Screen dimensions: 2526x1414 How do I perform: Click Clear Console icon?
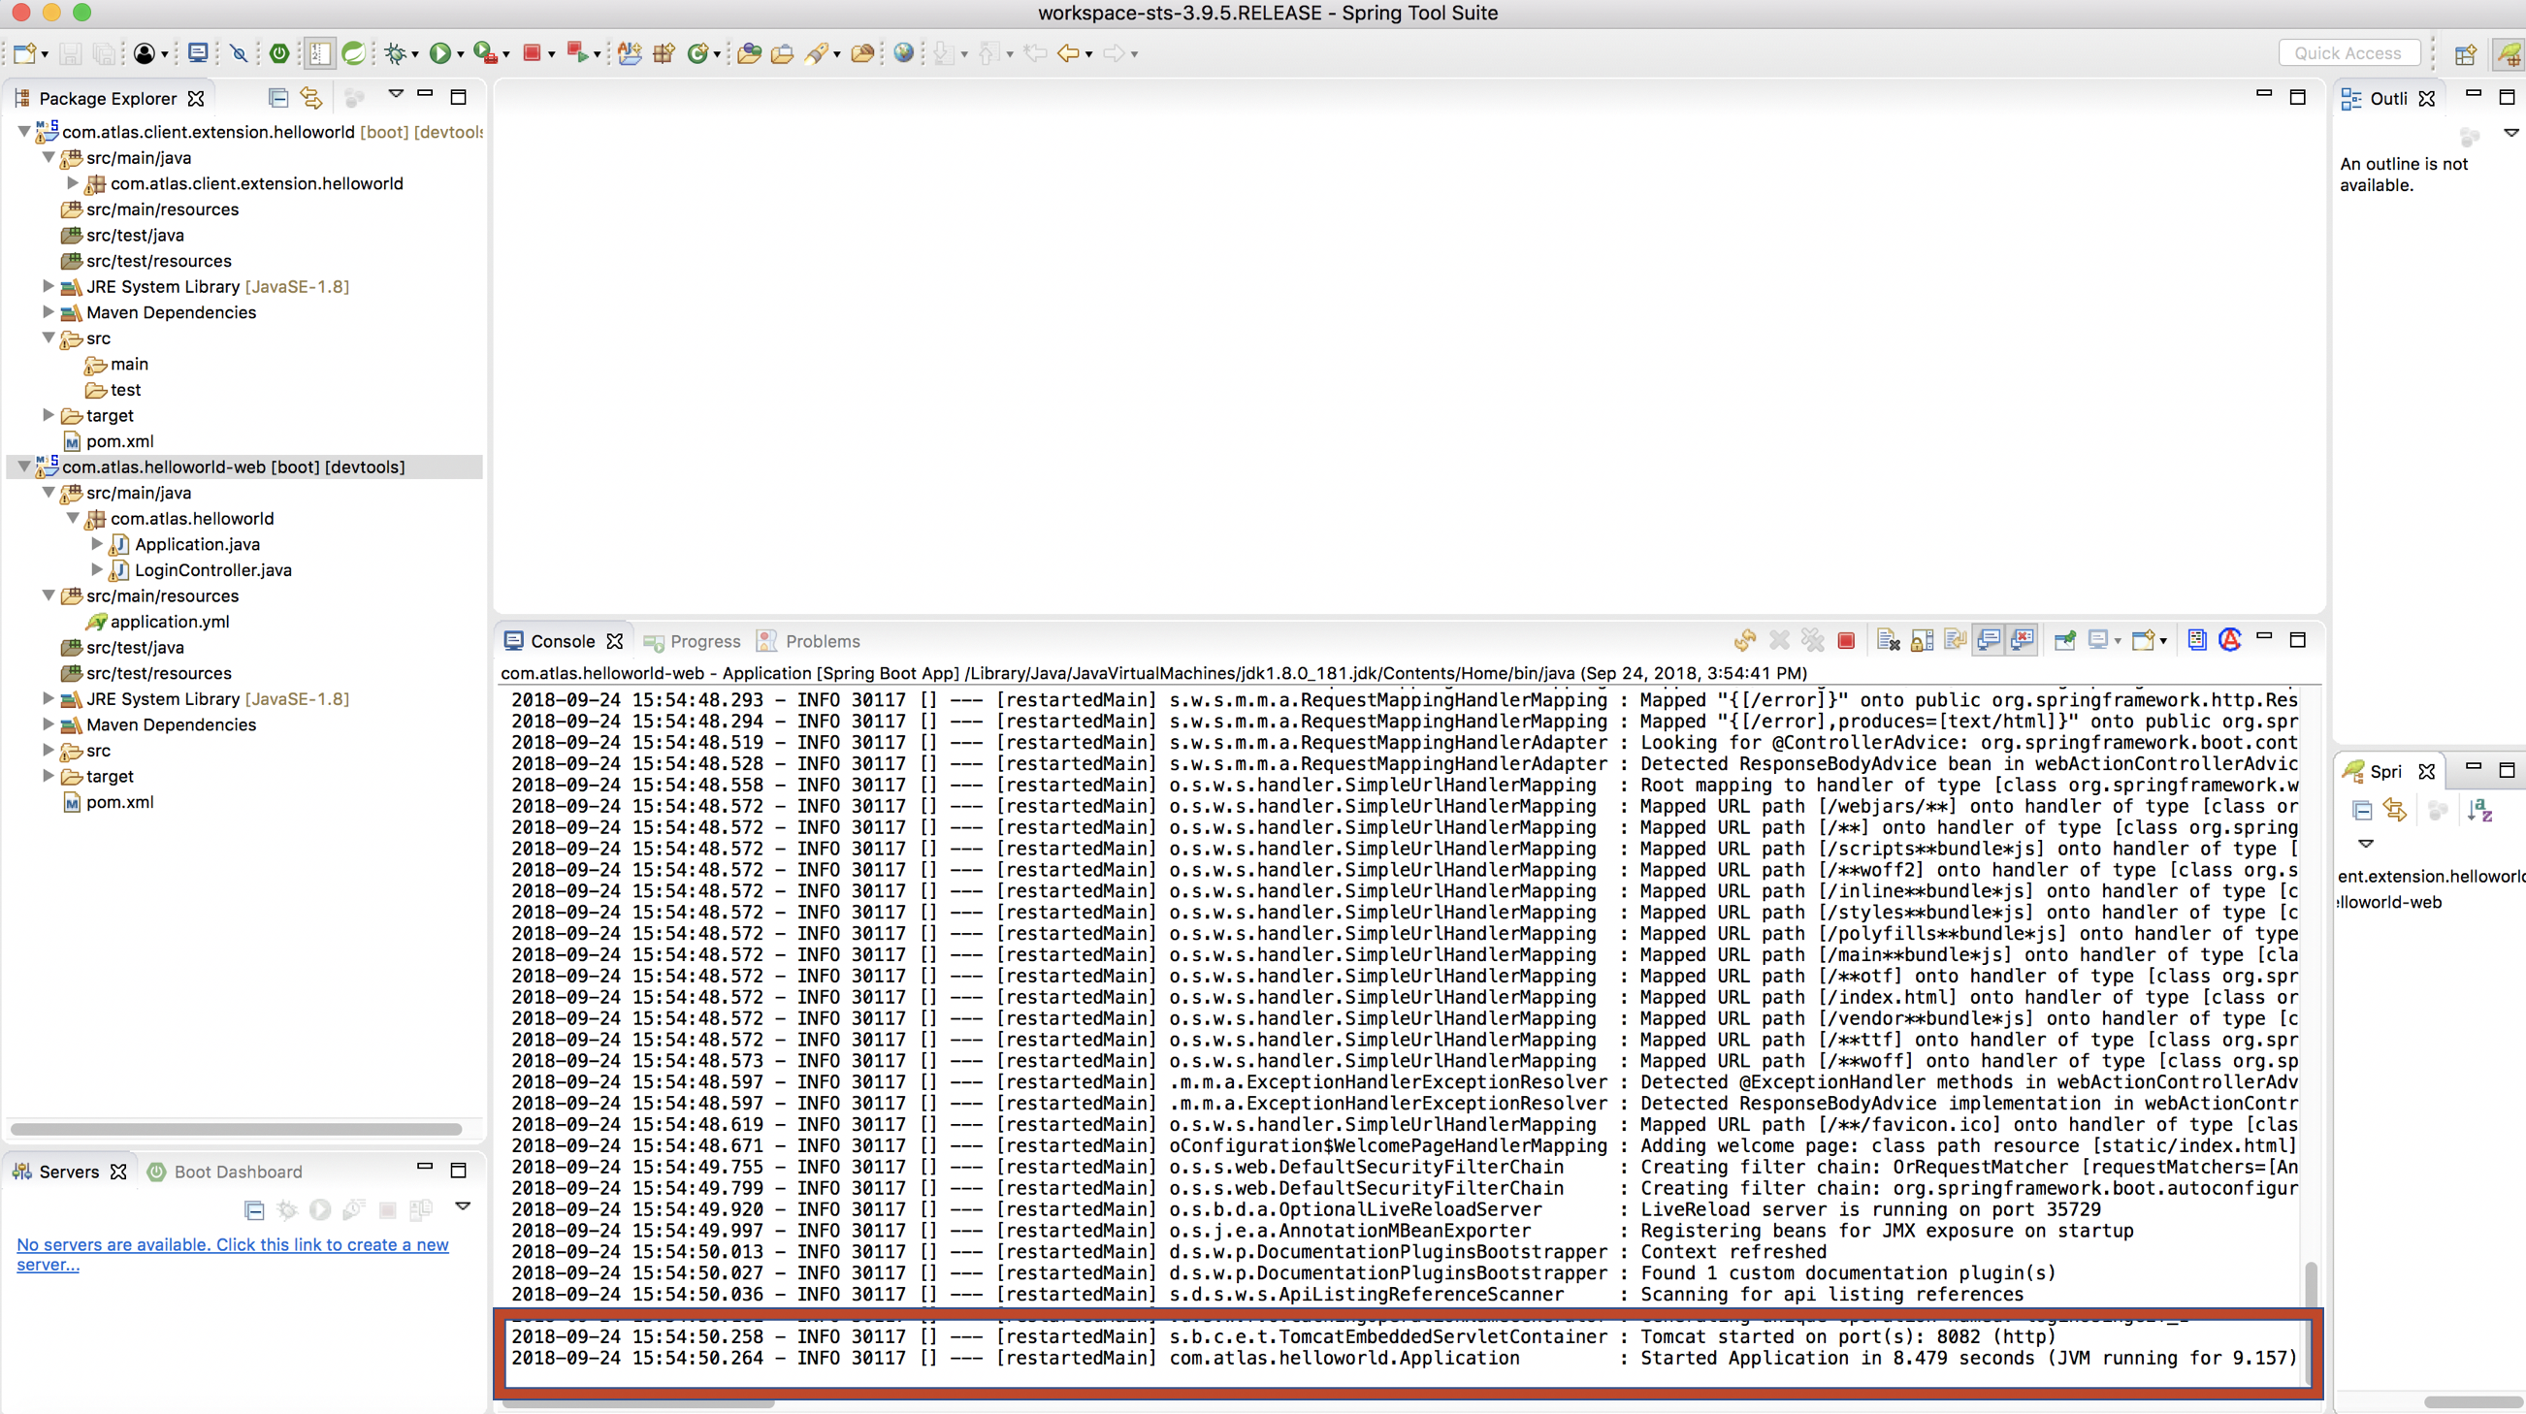pyautogui.click(x=1888, y=640)
